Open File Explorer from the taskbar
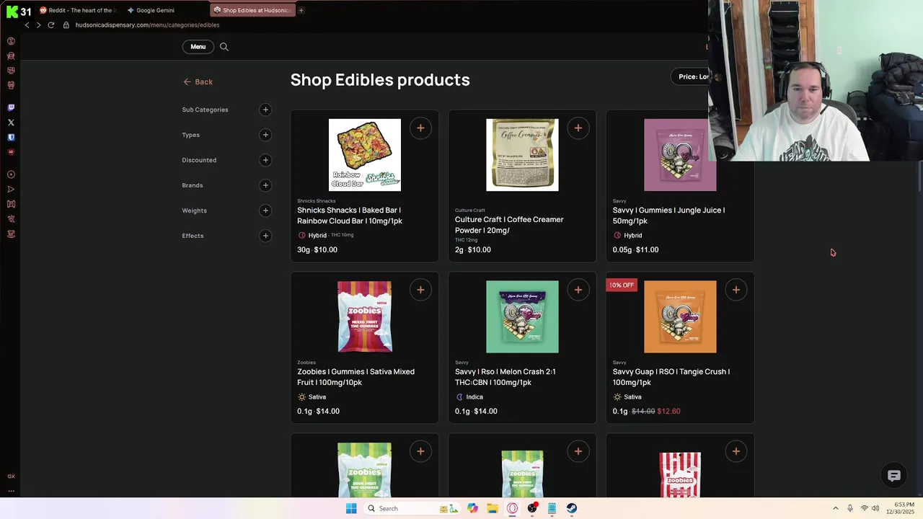 click(x=493, y=508)
